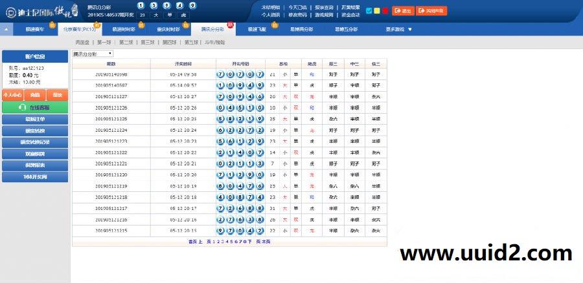Click the 额度转换记录 sidebar button
Image resolution: width=583 pixels, height=283 pixels.
(35, 142)
